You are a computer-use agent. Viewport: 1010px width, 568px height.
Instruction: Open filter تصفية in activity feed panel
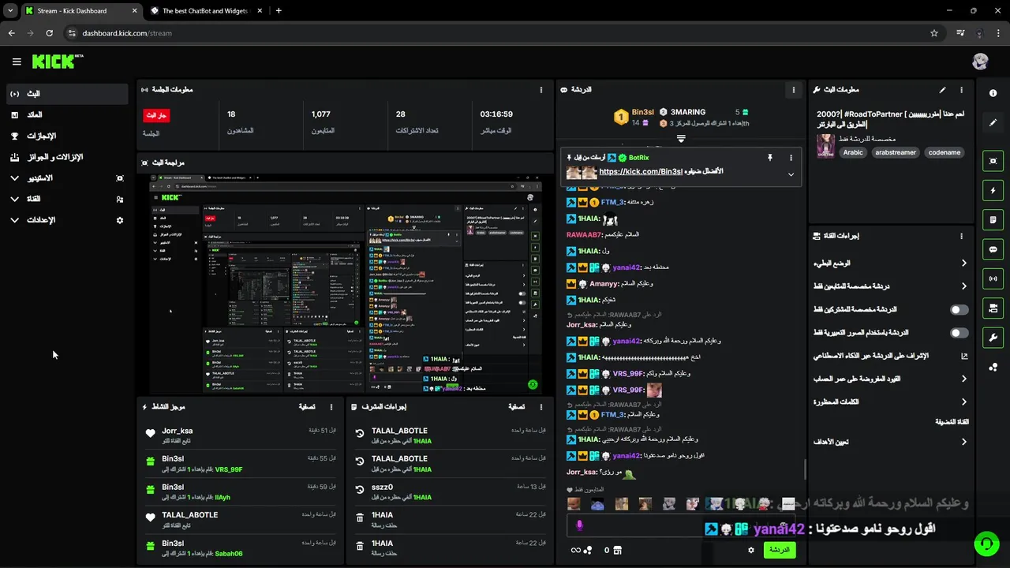pos(307,407)
